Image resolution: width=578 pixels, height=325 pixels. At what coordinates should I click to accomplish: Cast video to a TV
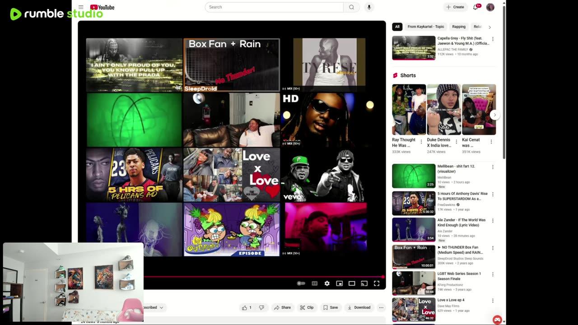coord(364,283)
